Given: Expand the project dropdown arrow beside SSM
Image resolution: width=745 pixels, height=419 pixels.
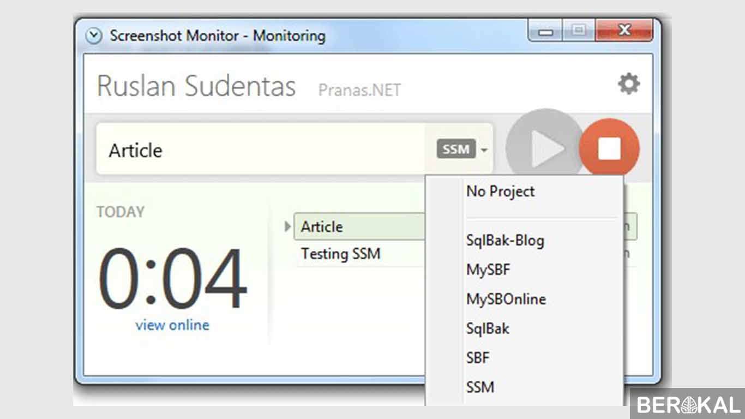Looking at the screenshot, I should coord(484,149).
